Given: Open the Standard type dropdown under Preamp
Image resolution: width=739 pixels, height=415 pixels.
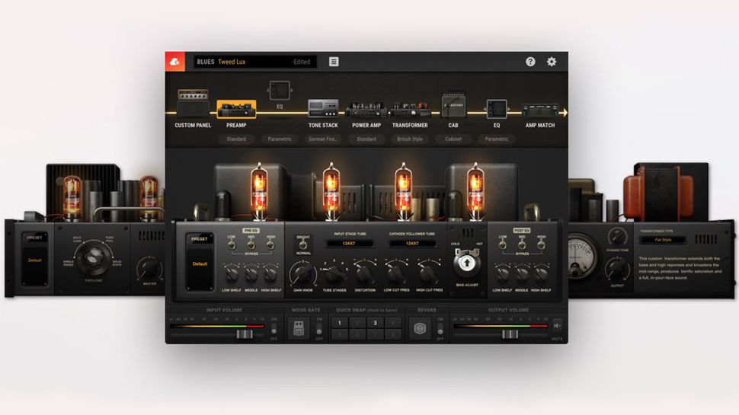Looking at the screenshot, I should coord(236,139).
